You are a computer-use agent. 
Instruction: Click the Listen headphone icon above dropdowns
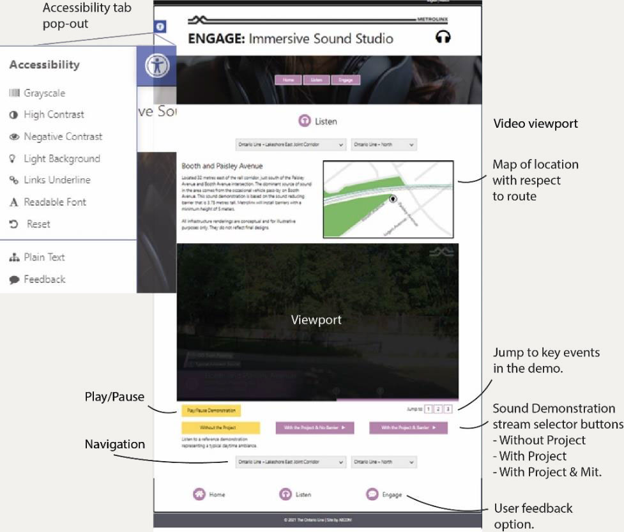click(x=305, y=121)
